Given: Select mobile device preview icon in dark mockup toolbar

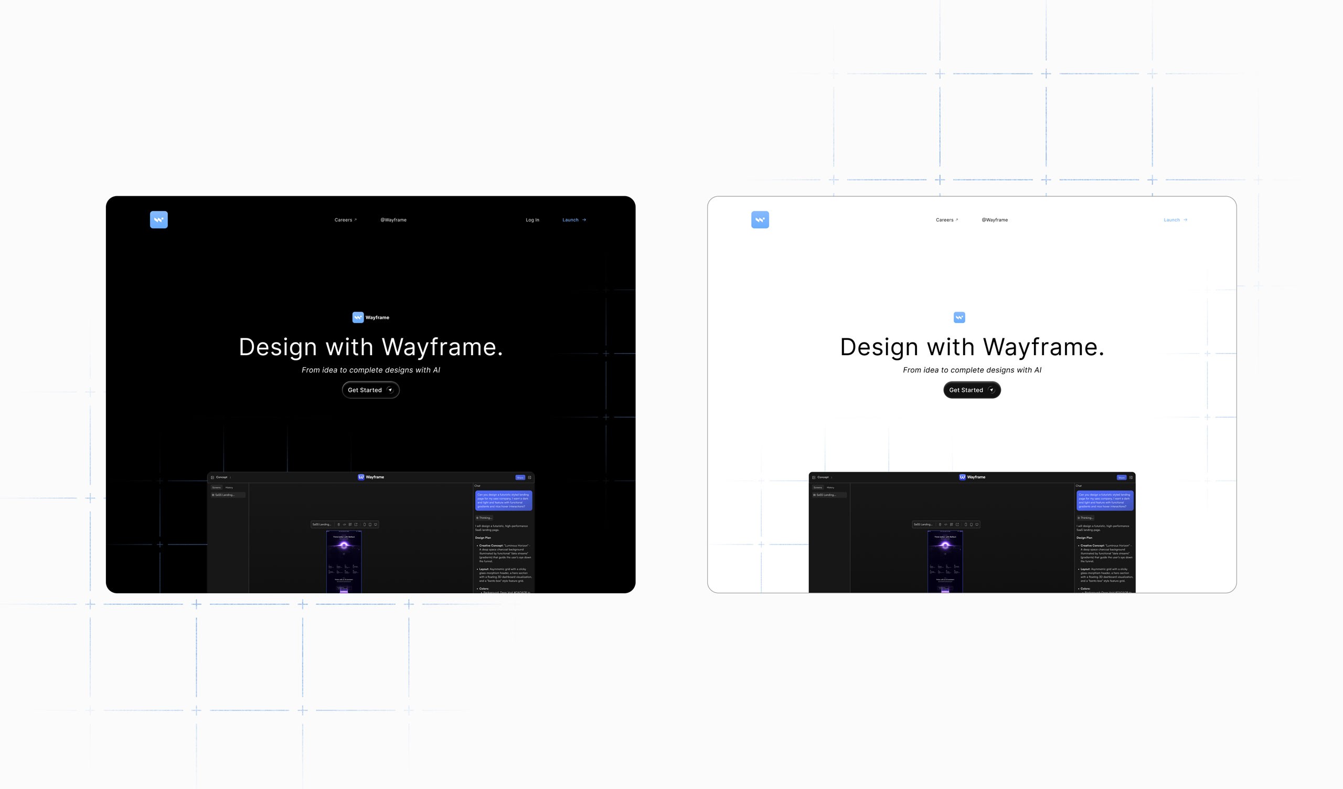Looking at the screenshot, I should 365,525.
